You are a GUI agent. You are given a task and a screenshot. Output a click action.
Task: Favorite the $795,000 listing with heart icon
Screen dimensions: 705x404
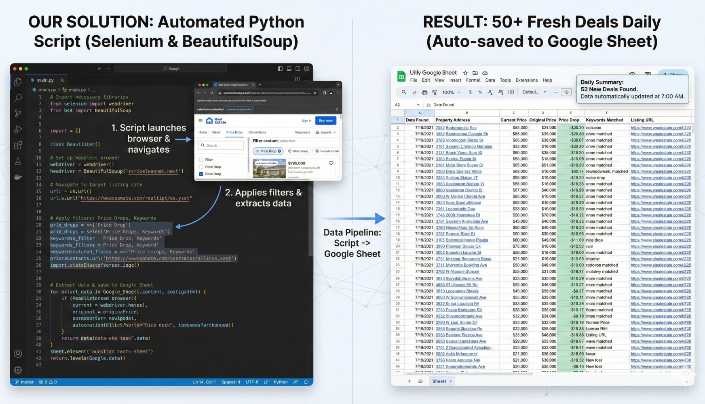331,163
